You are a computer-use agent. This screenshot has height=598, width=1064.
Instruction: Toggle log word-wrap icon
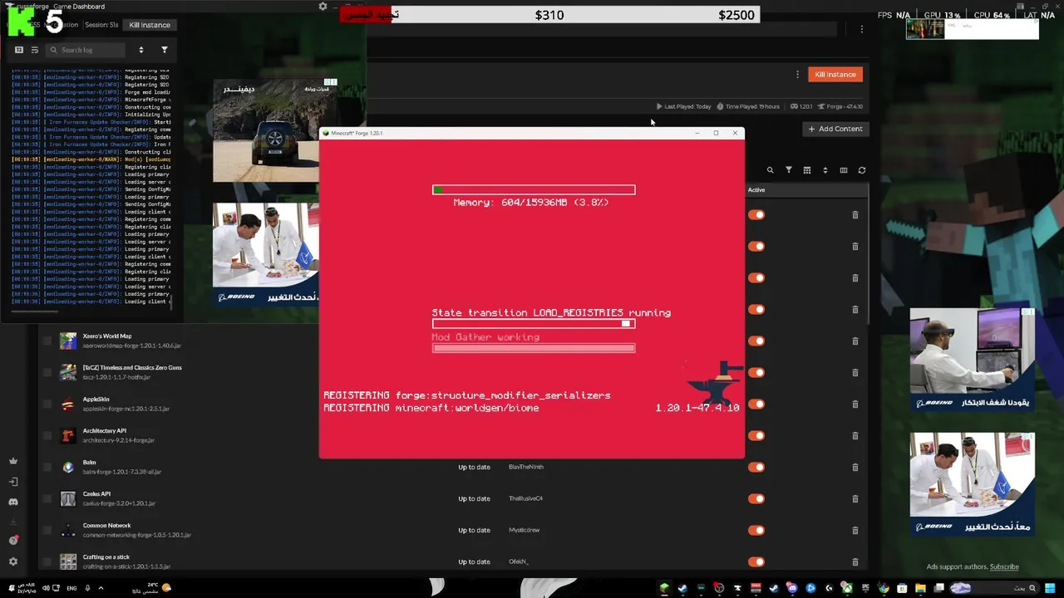tap(35, 50)
